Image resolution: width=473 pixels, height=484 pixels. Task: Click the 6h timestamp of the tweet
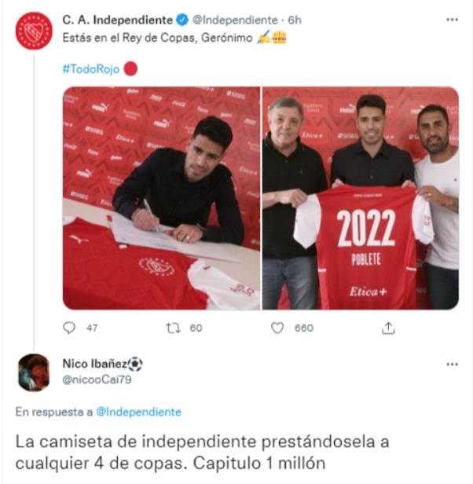click(x=295, y=20)
